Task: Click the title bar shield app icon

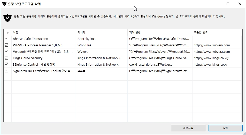Action: click(x=4, y=4)
